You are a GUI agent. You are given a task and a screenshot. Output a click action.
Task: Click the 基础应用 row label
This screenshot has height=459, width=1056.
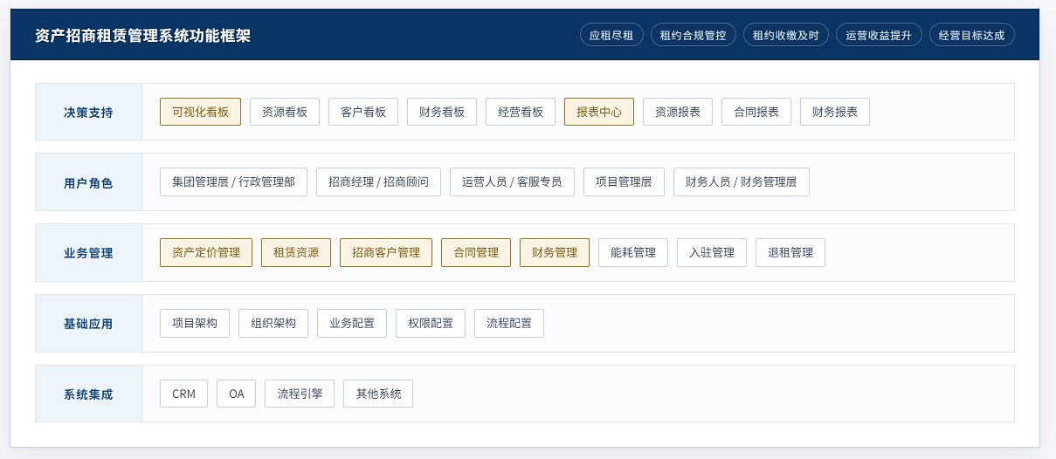click(x=88, y=324)
